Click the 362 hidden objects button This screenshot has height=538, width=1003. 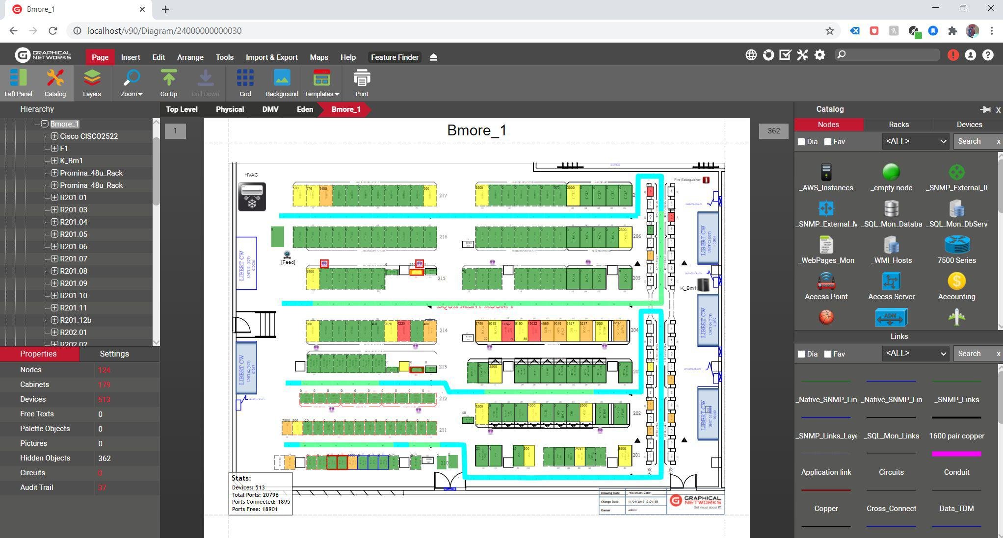773,131
